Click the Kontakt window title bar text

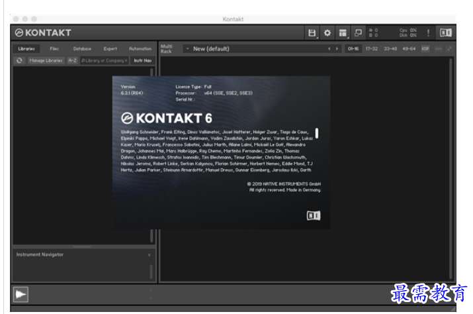point(233,19)
